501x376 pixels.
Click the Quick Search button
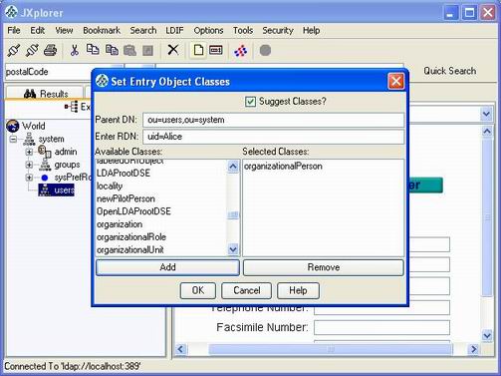[x=449, y=71]
